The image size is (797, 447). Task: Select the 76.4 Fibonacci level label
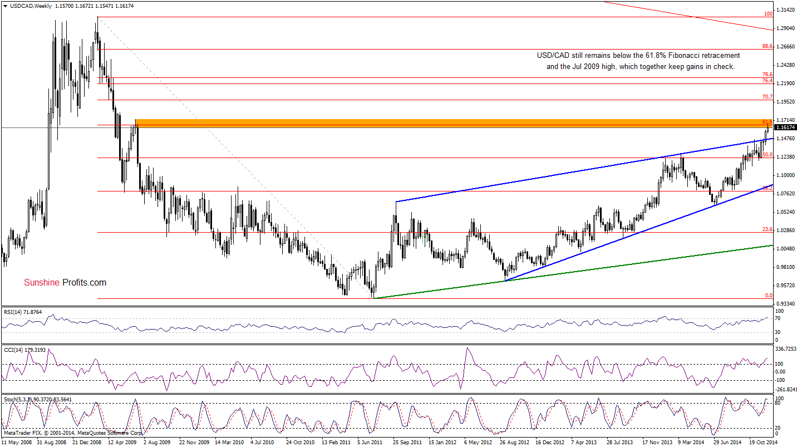click(768, 81)
